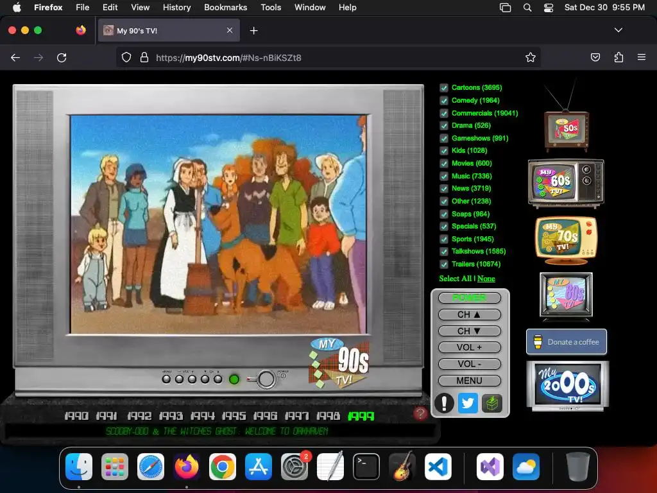657x493 pixels.
Task: Click the site padlock icon
Action: pos(144,57)
